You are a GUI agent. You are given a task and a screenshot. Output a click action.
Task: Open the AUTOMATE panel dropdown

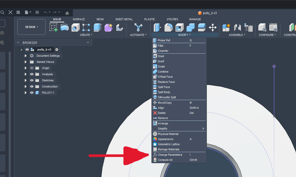pyautogui.click(x=138, y=35)
